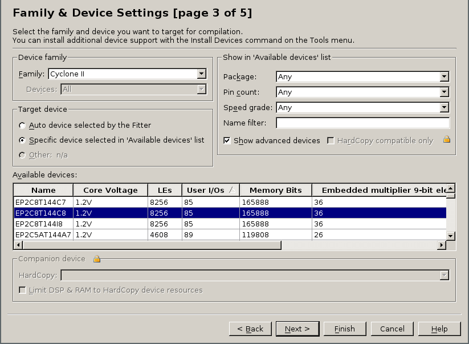This screenshot has height=344, width=469.
Task: Sort by the Core Voltage column header
Action: coord(111,190)
